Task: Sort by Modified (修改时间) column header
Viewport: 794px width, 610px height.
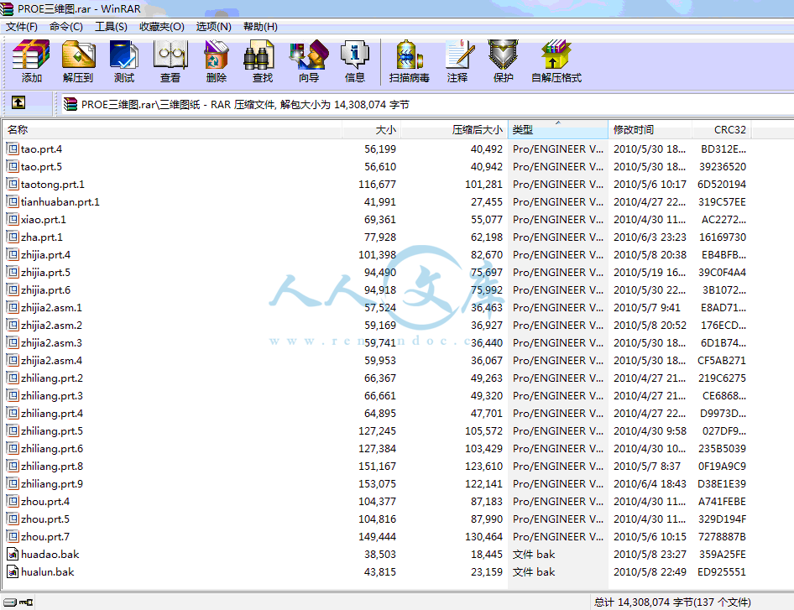Action: coord(650,129)
